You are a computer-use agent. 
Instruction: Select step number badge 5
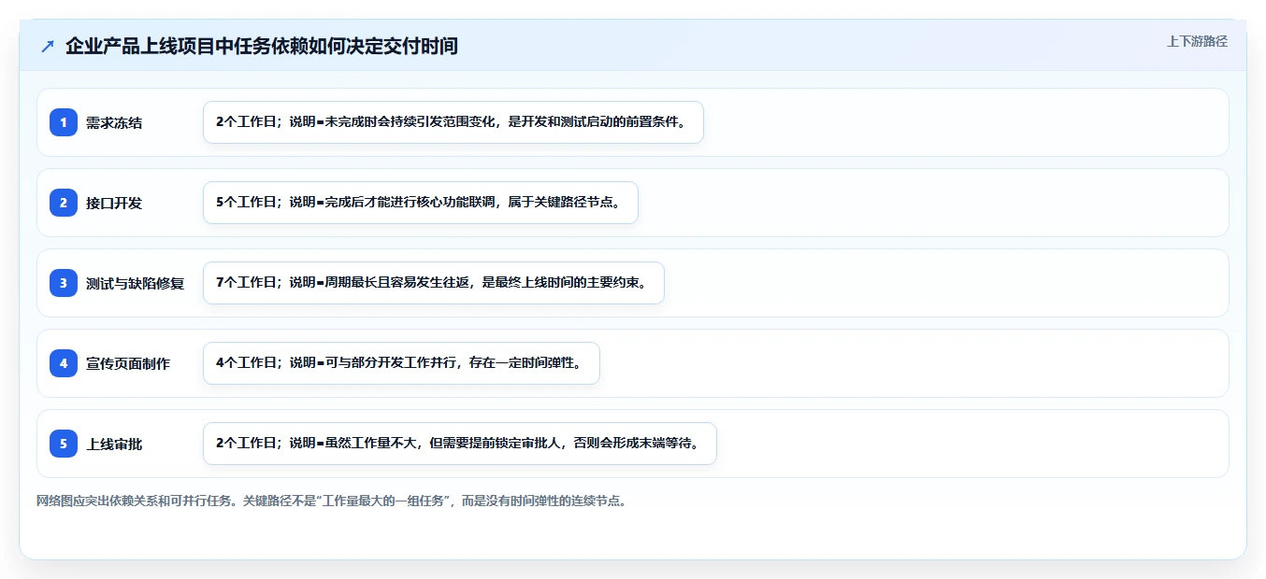coord(64,444)
